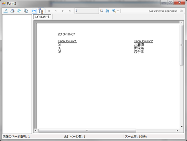Minimize the Form2 window
Screen dimensions: 187x141
[x=164, y=3]
